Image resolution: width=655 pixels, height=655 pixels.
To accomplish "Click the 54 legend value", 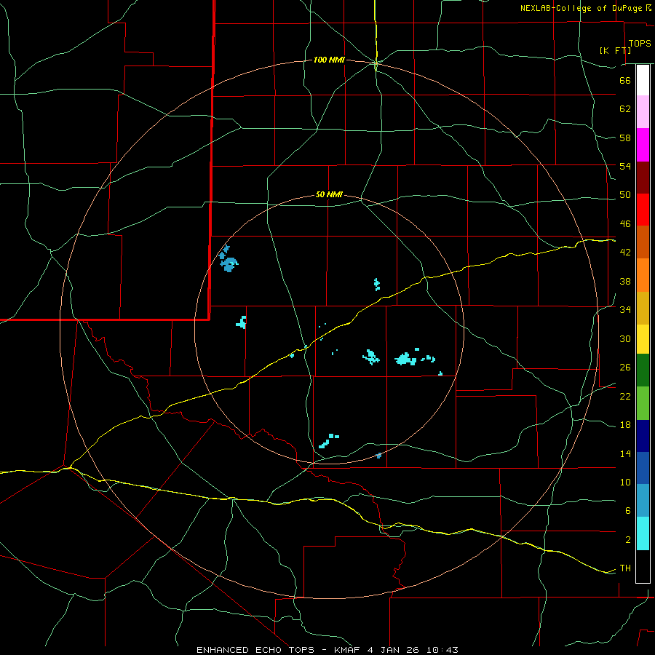I will (x=625, y=166).
